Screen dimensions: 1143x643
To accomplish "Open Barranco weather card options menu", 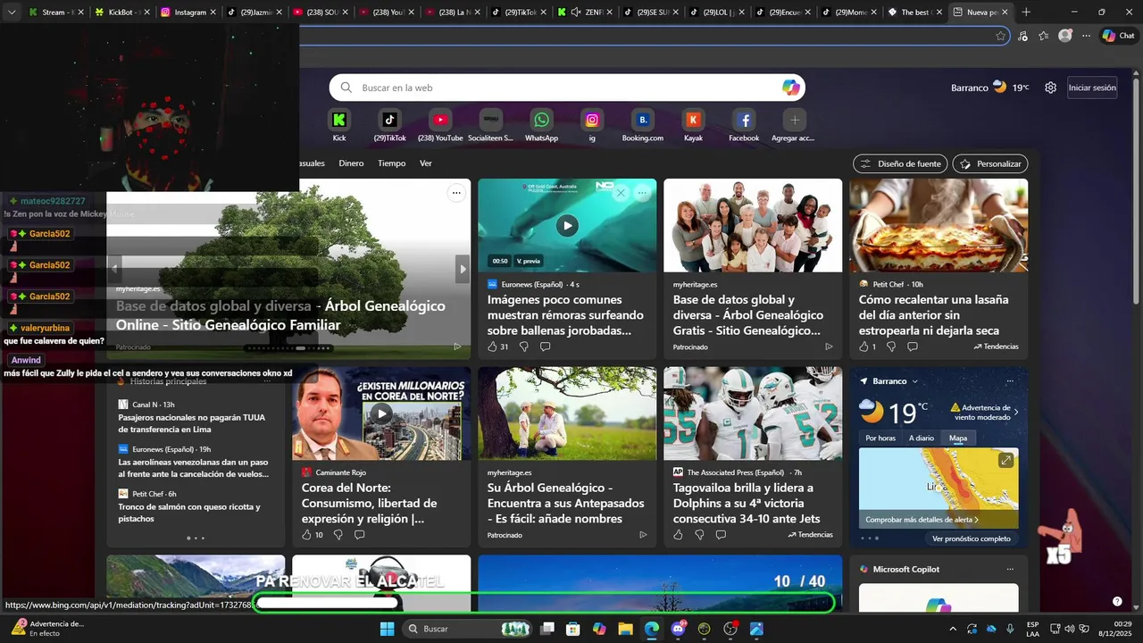I will [1010, 381].
